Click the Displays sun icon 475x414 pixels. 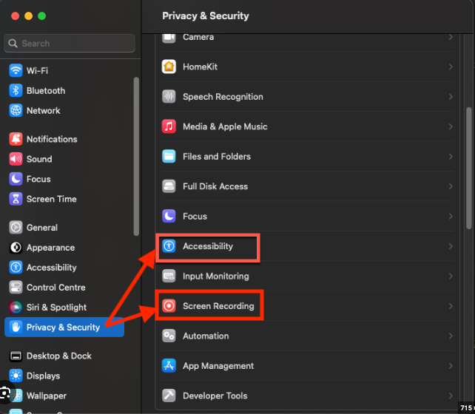(x=16, y=376)
